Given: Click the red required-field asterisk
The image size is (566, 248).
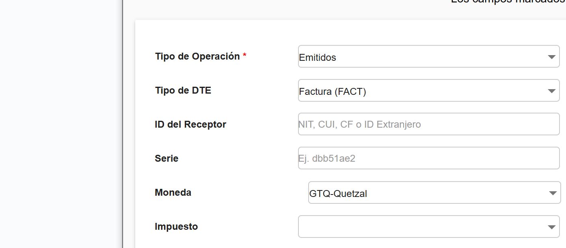Looking at the screenshot, I should tap(244, 56).
